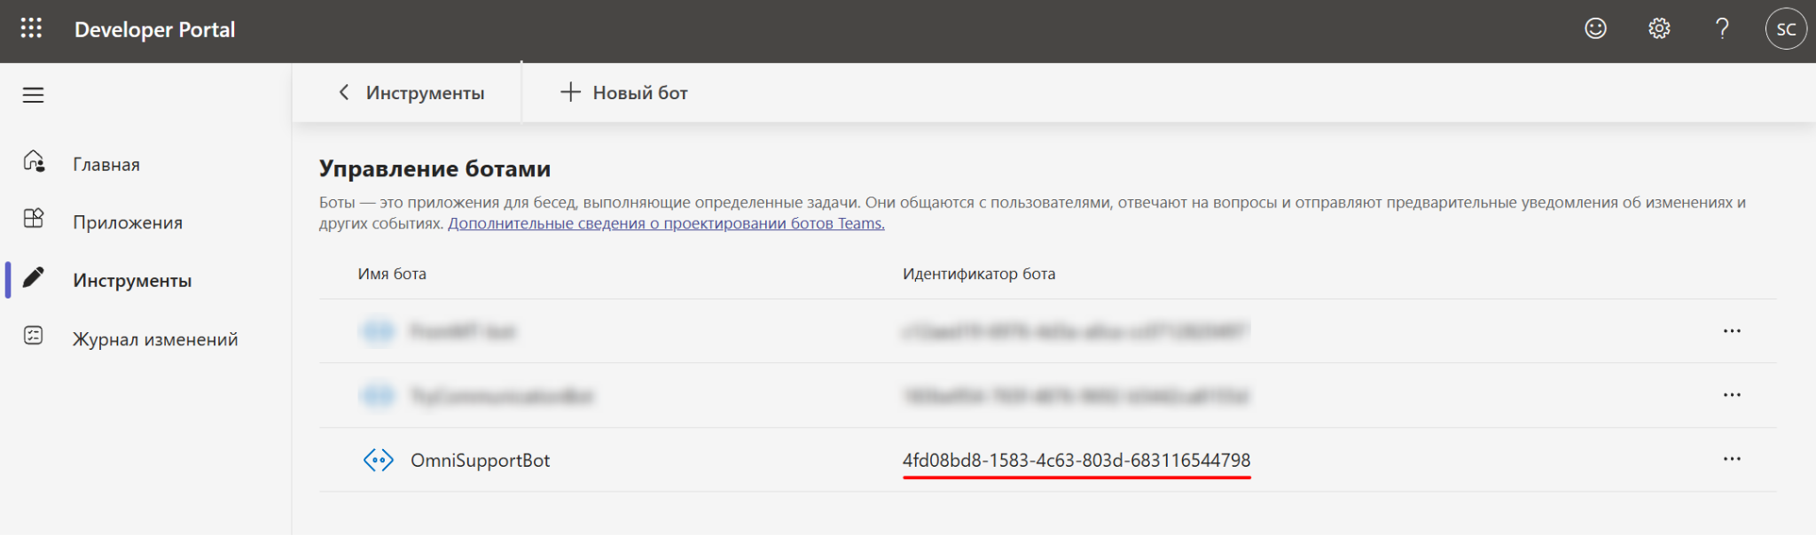This screenshot has height=535, width=1816.
Task: Open the OmniSupportBot bot name
Action: 480,461
